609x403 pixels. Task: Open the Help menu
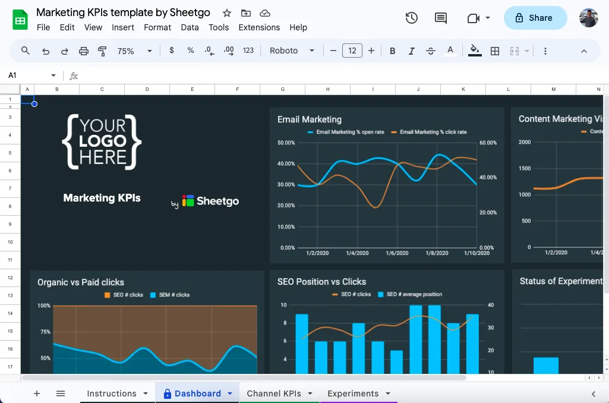[x=298, y=27]
